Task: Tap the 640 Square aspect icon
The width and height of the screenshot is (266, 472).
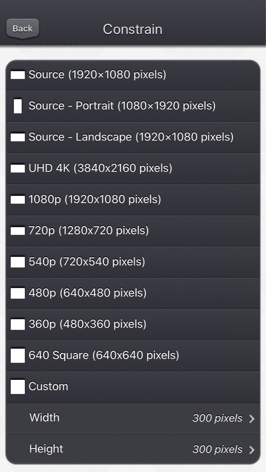Action: coord(18,356)
